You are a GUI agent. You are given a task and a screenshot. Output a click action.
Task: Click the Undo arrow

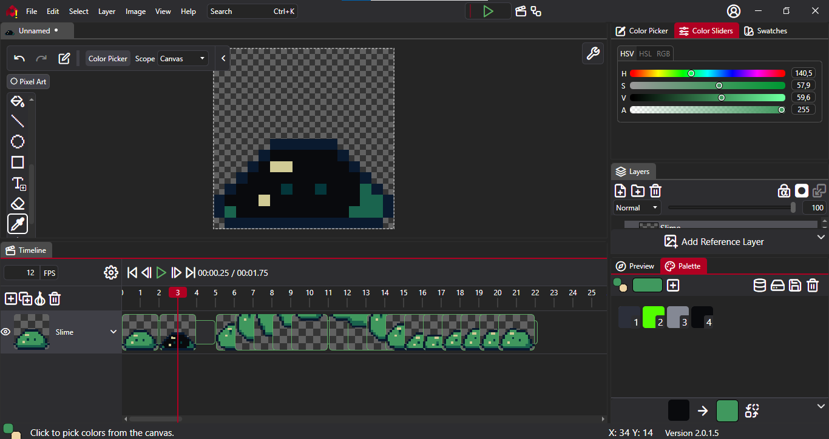click(19, 59)
